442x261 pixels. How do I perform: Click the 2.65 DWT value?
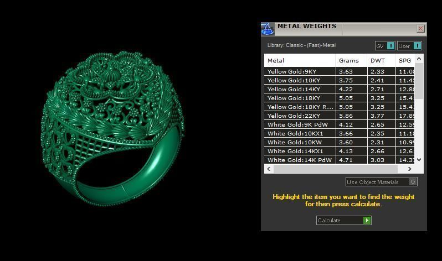pos(377,124)
